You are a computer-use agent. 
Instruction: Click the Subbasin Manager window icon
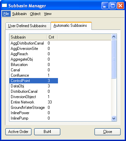tap(4, 5)
